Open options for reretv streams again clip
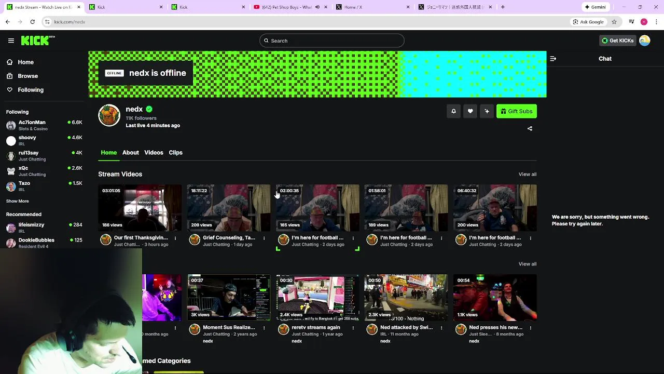The height and width of the screenshot is (374, 664). pyautogui.click(x=353, y=328)
